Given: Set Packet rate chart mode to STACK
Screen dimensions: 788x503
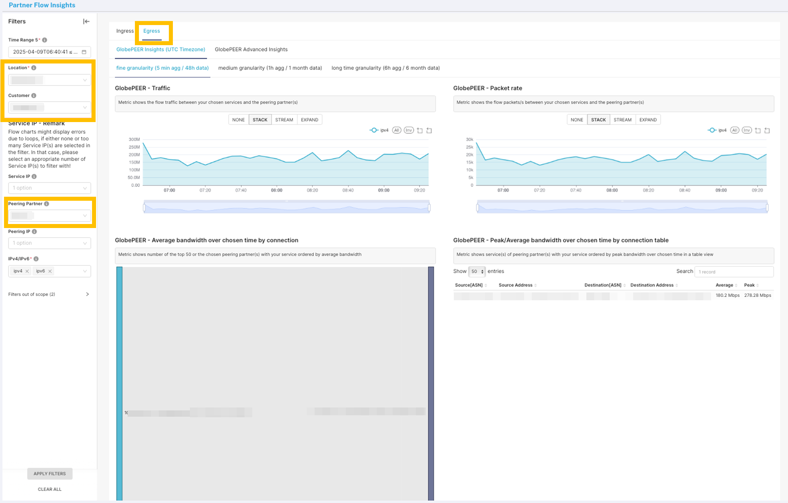Looking at the screenshot, I should click(598, 119).
